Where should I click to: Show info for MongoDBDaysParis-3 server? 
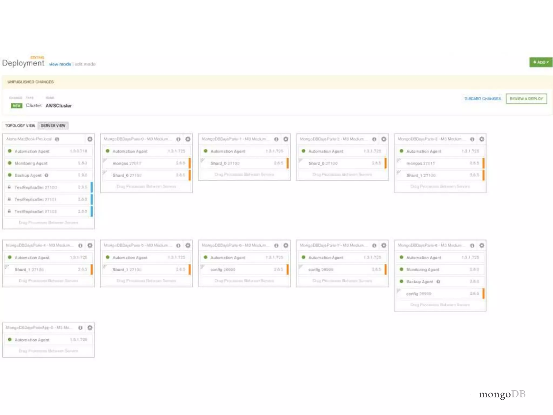[472, 139]
